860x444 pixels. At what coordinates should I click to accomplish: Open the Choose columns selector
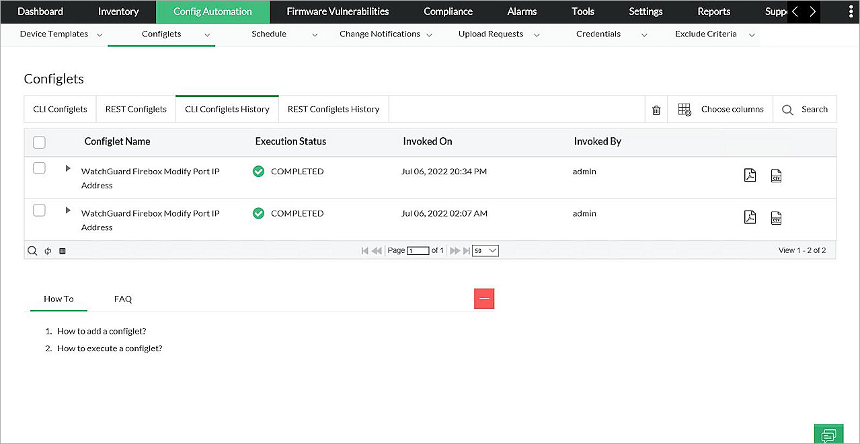click(719, 109)
